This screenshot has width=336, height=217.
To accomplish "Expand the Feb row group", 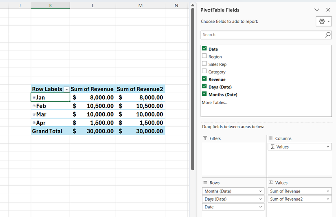I will coord(34,106).
